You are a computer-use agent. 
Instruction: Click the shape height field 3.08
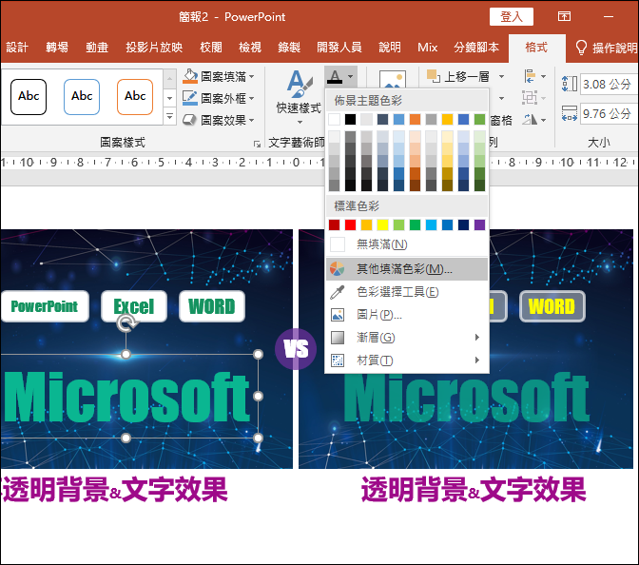click(609, 84)
